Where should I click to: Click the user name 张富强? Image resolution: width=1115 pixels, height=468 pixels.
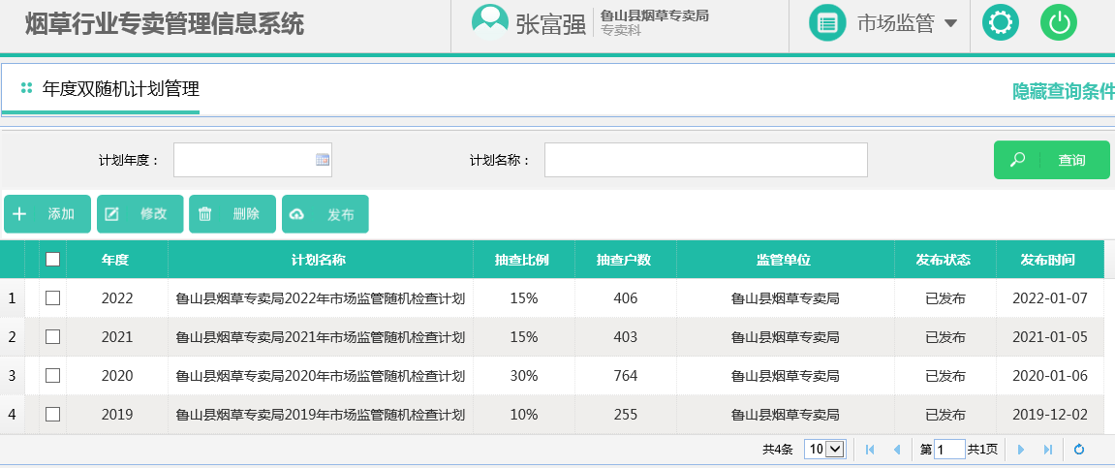[550, 24]
